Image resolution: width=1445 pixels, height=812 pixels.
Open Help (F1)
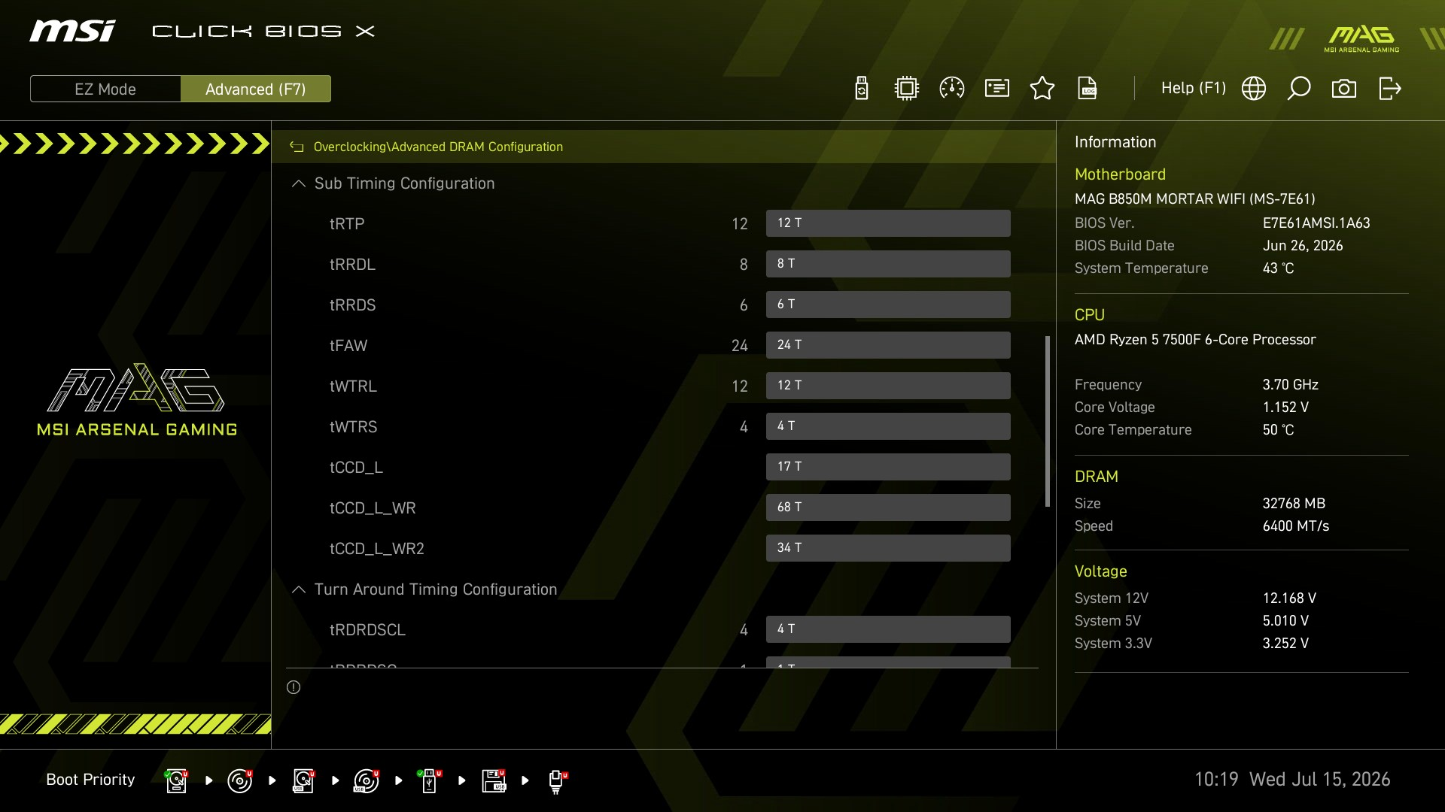point(1194,89)
